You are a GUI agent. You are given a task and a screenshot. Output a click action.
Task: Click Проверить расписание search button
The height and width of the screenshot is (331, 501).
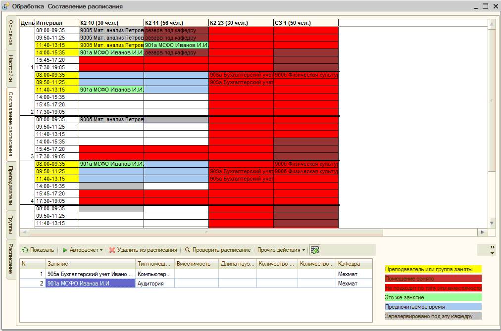(218, 250)
